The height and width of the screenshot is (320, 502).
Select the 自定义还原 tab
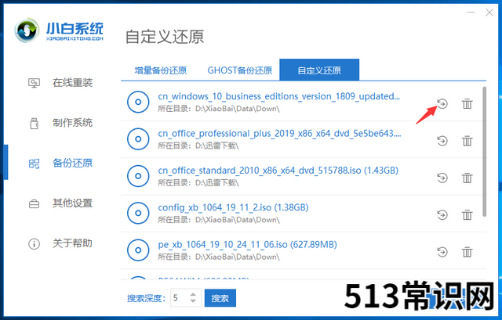point(319,70)
